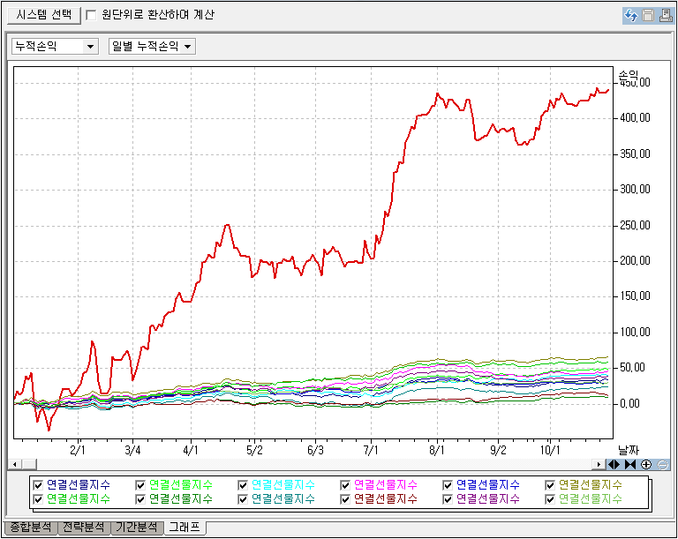Click the horizontal compress arrows icon
The height and width of the screenshot is (539, 678).
(630, 464)
